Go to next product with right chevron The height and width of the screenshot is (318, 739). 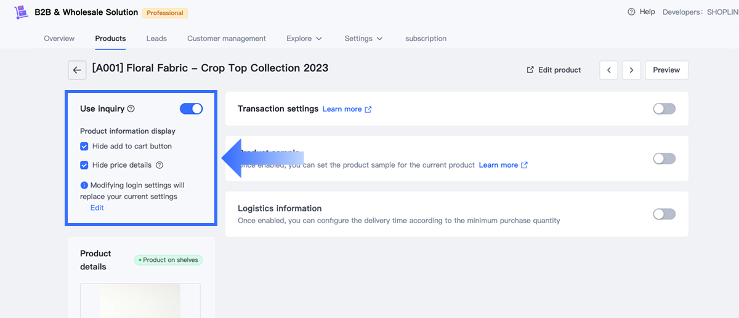coord(631,70)
